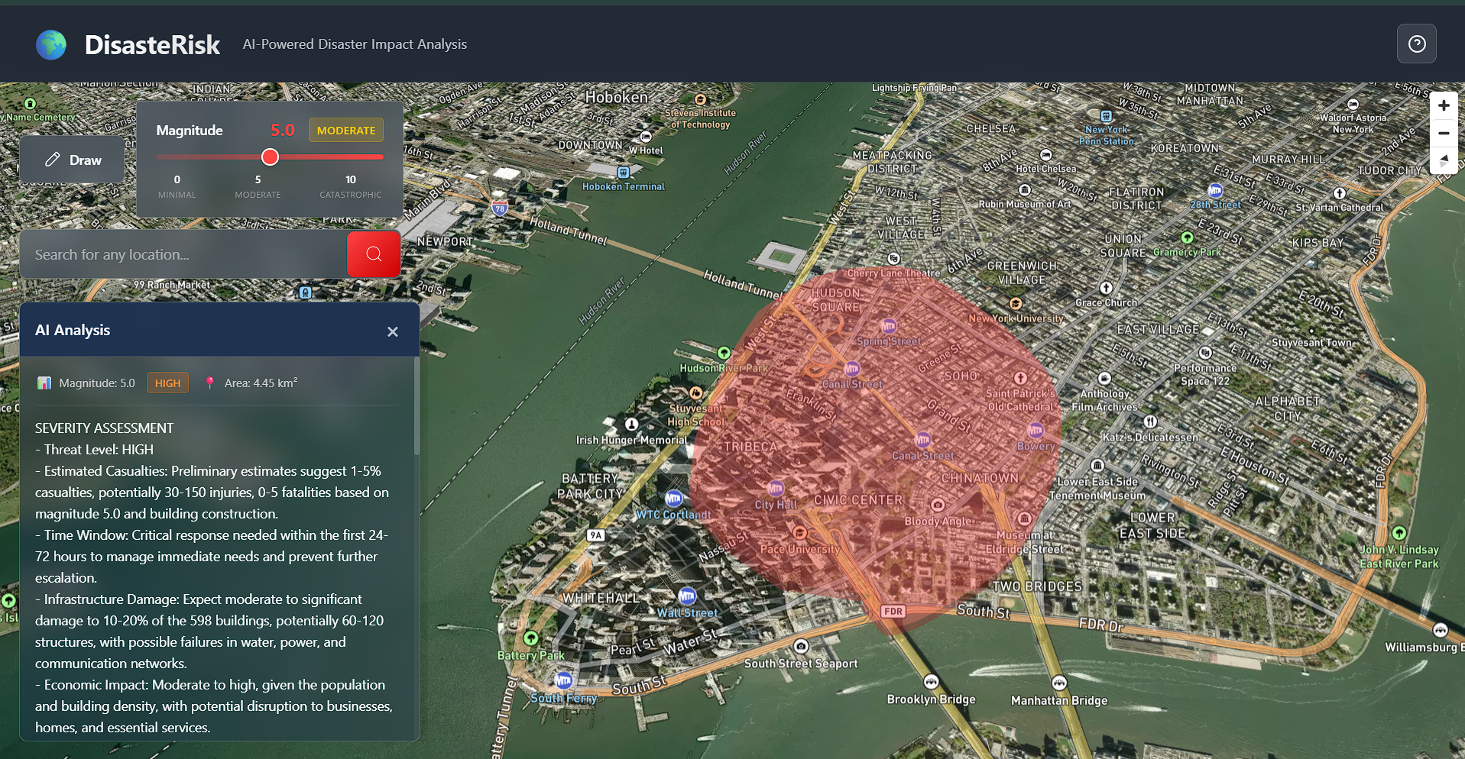Click the Katz's Delicatessen restaurant marker
1465x759 pixels.
(x=1150, y=421)
